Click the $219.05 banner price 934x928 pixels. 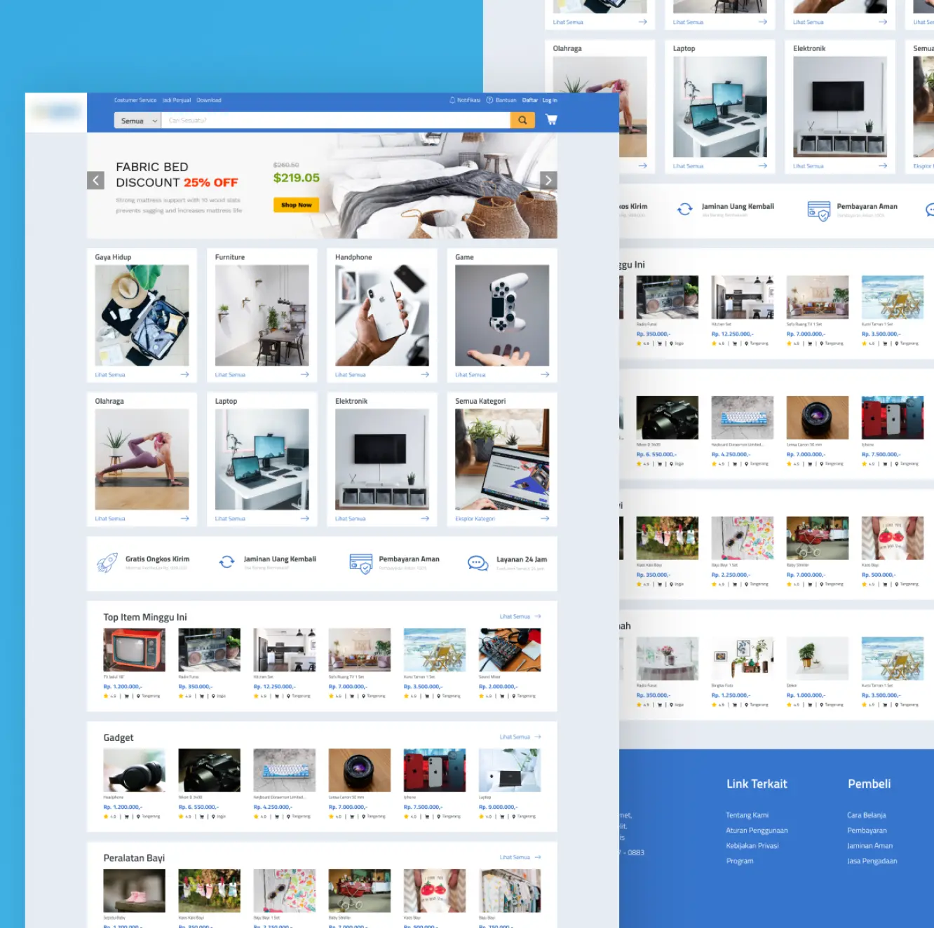coord(296,178)
